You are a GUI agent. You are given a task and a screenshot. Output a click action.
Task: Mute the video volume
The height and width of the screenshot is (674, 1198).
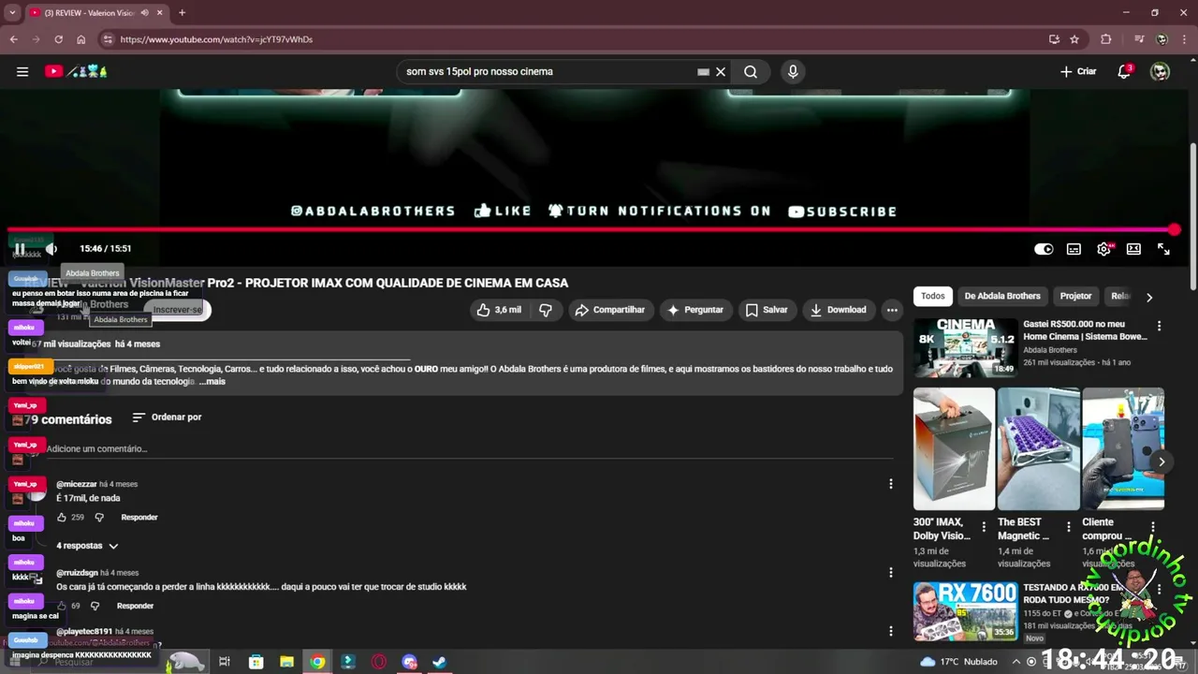coord(51,248)
